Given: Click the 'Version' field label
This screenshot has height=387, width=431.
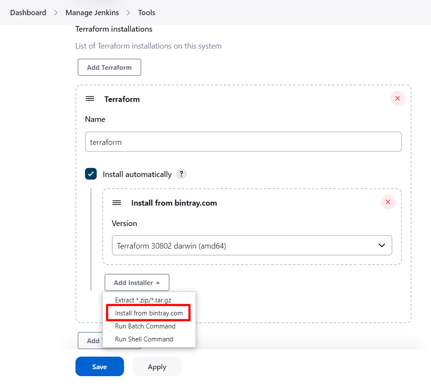Looking at the screenshot, I should (124, 223).
